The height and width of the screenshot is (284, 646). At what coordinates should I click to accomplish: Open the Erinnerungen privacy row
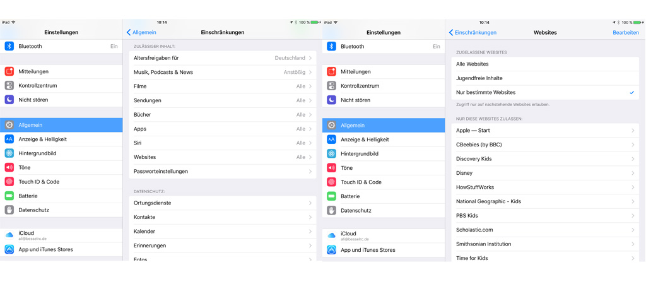click(x=223, y=246)
